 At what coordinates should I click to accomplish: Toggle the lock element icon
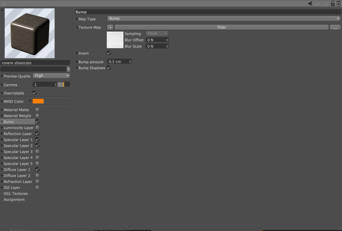point(333,3)
